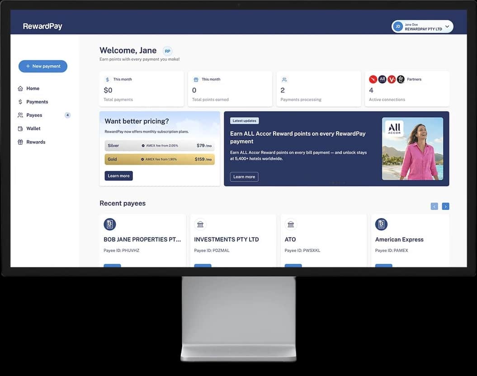Click the red Qantas partner logo
The image size is (477, 376).
[373, 80]
